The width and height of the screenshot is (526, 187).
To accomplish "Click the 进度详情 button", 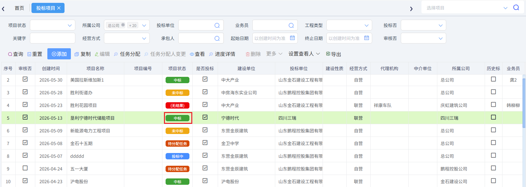I will click(x=222, y=54).
